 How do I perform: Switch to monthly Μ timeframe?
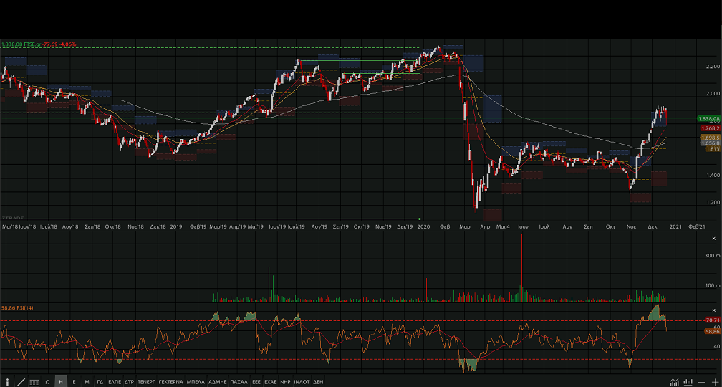tap(87, 382)
